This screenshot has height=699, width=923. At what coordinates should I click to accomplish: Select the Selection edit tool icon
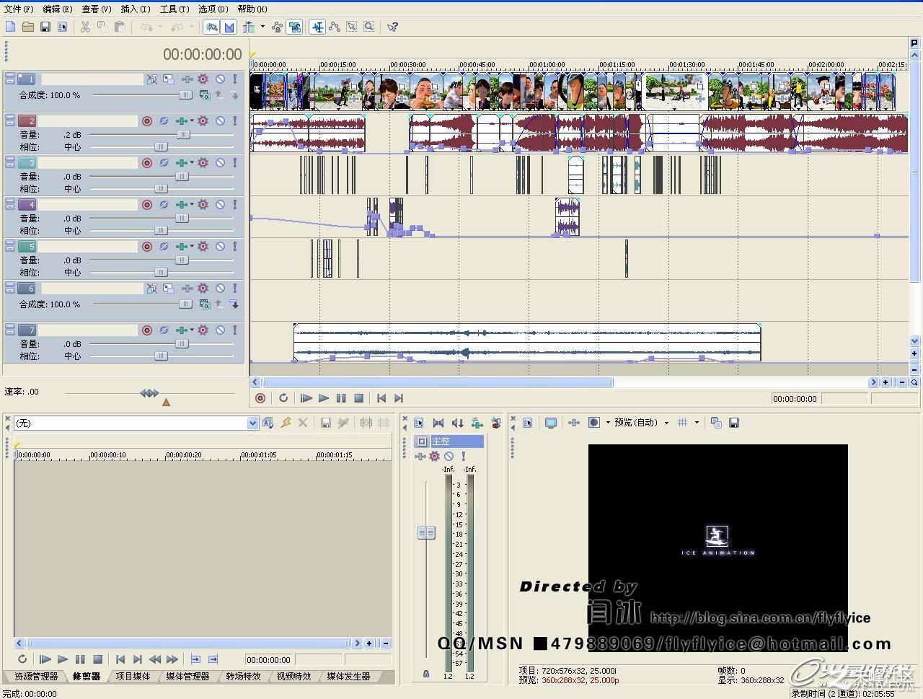(351, 27)
